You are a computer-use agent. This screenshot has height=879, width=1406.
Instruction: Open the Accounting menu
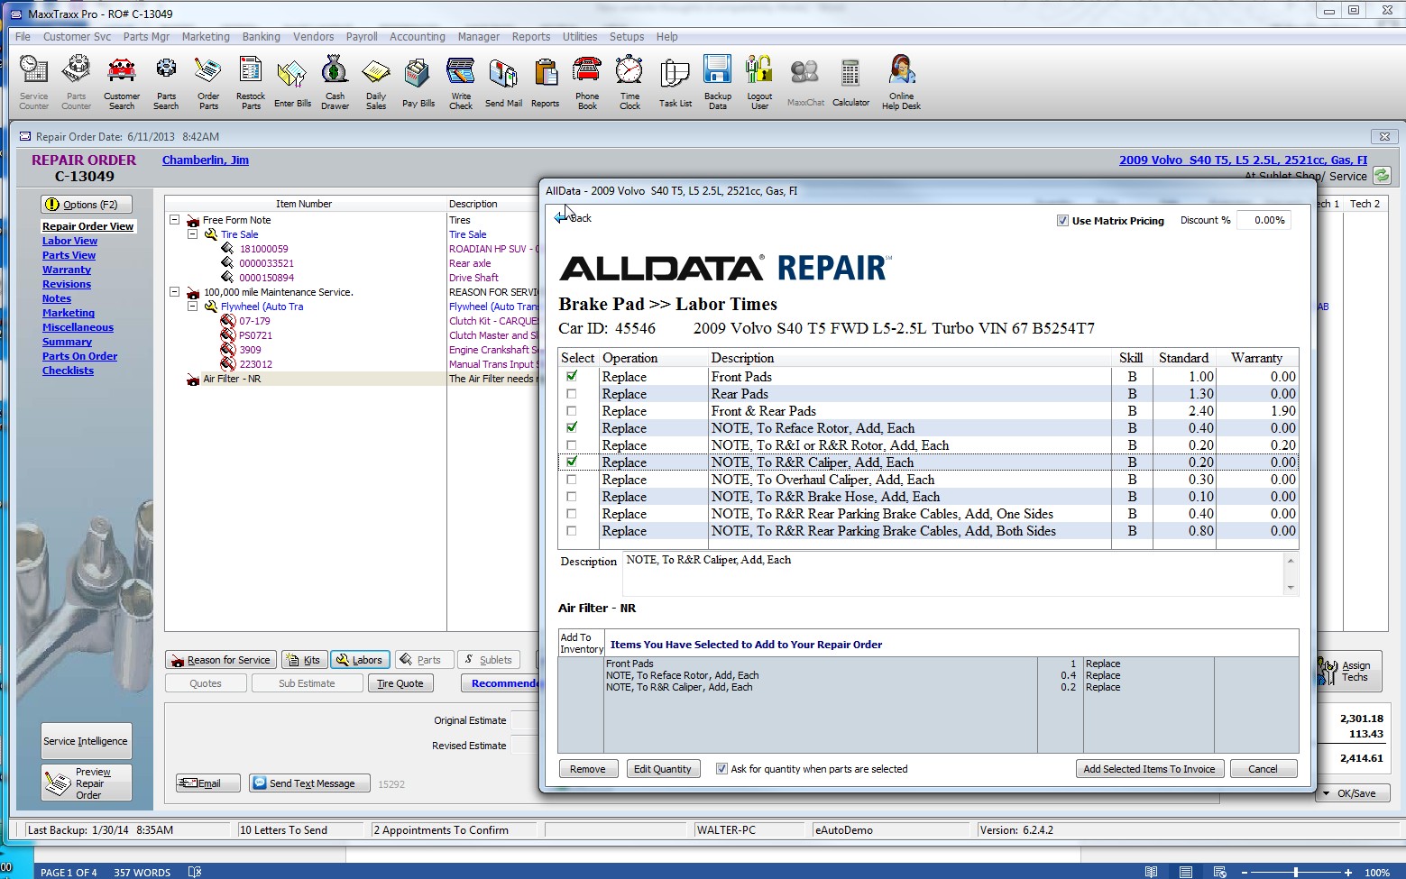tap(417, 37)
